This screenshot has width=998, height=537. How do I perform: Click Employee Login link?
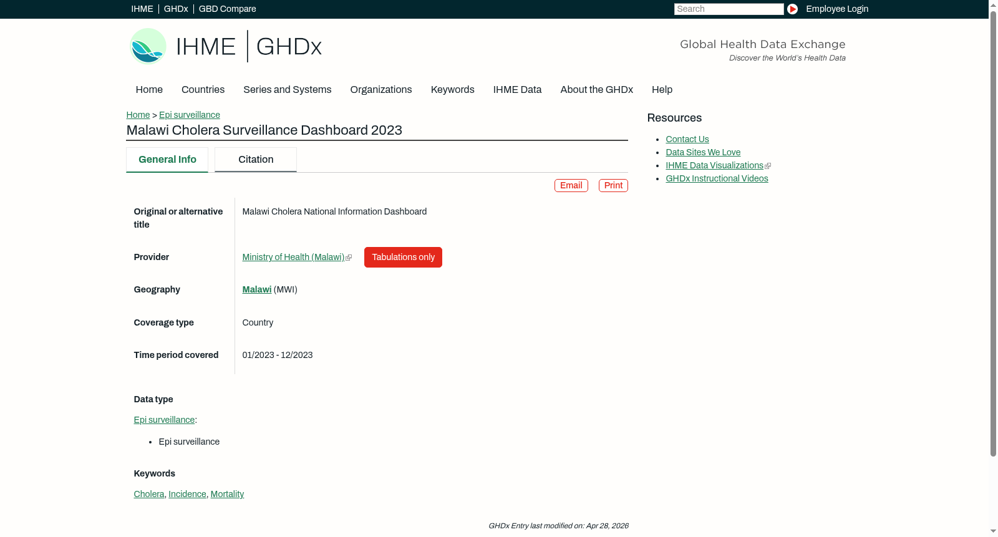[837, 9]
